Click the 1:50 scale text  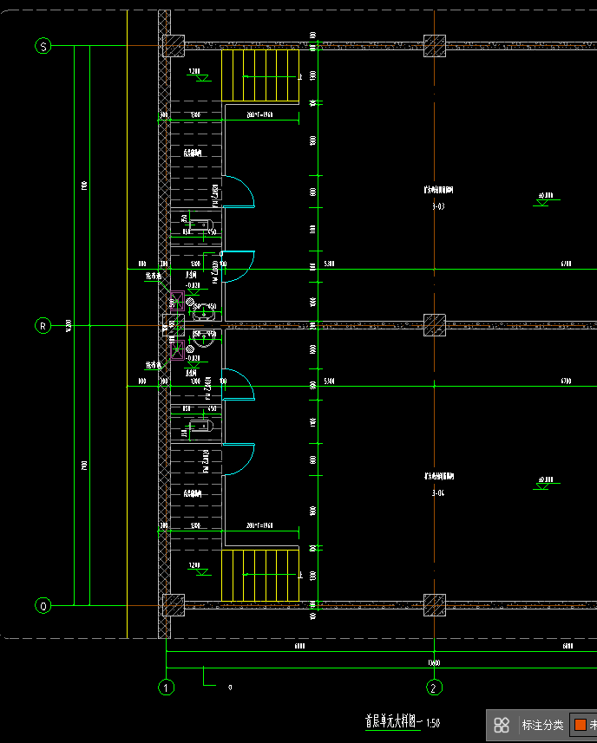pos(433,723)
